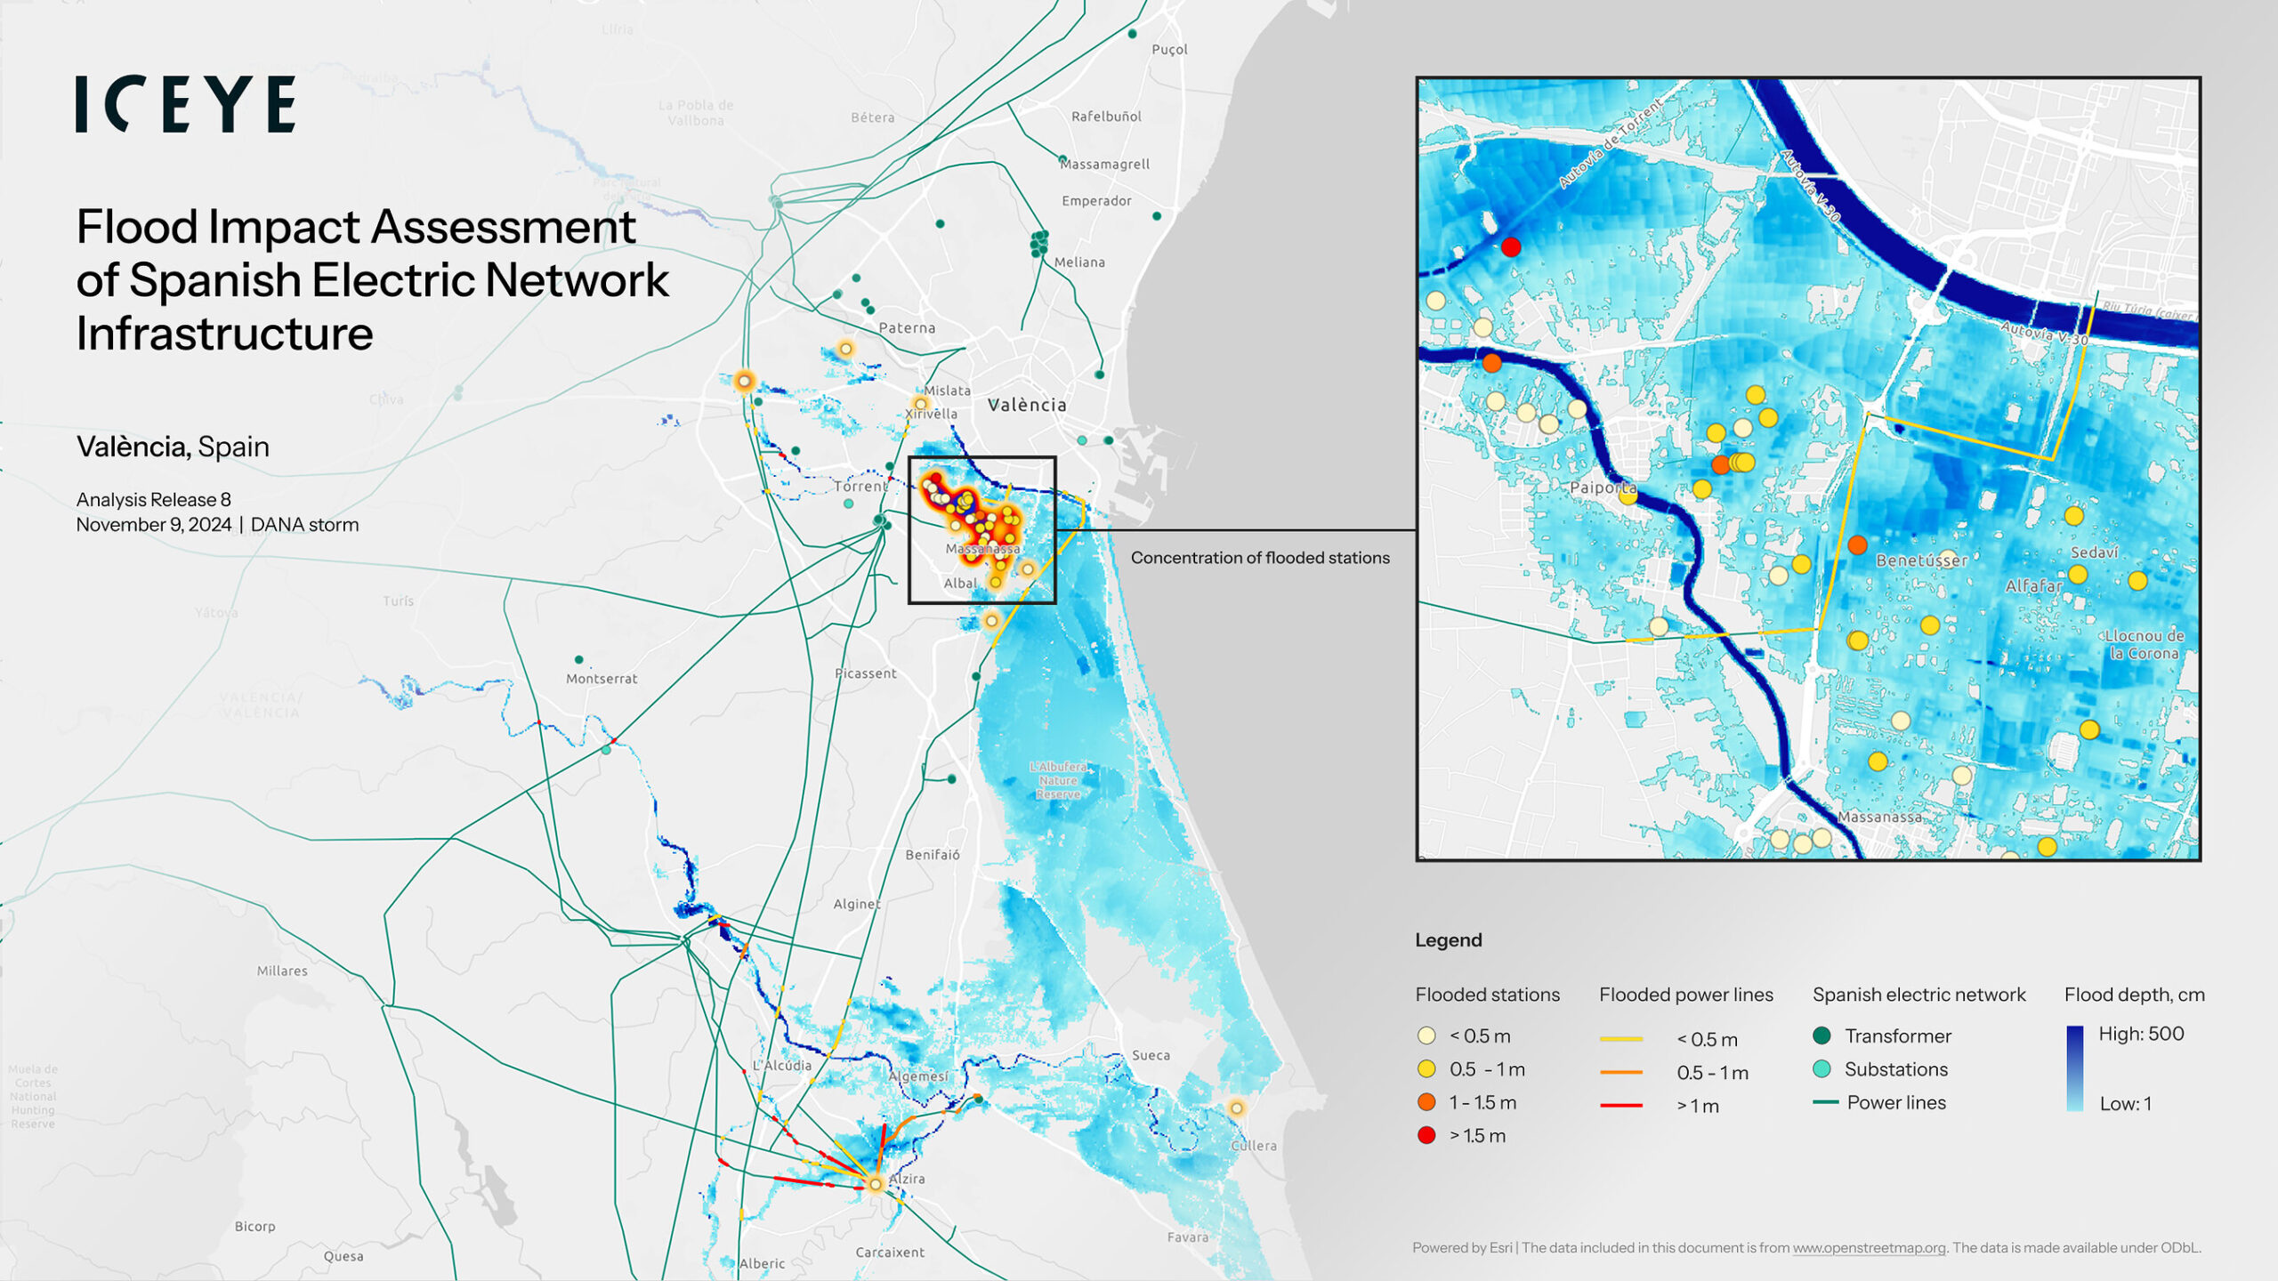2278x1281 pixels.
Task: Click the Massanassa label in inset map
Action: [x=1879, y=817]
